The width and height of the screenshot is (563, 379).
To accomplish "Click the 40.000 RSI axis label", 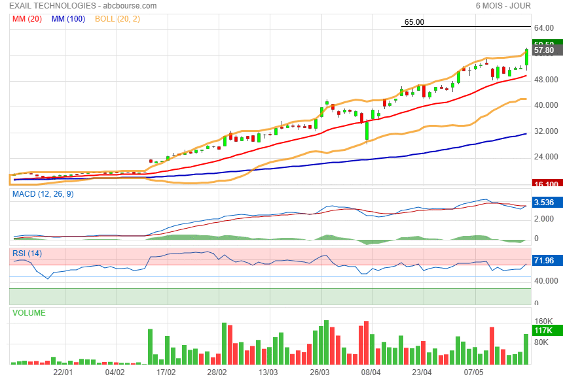I will pos(546,281).
